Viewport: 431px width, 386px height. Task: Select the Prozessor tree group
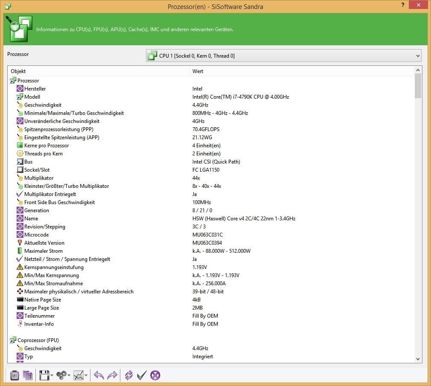(x=28, y=81)
